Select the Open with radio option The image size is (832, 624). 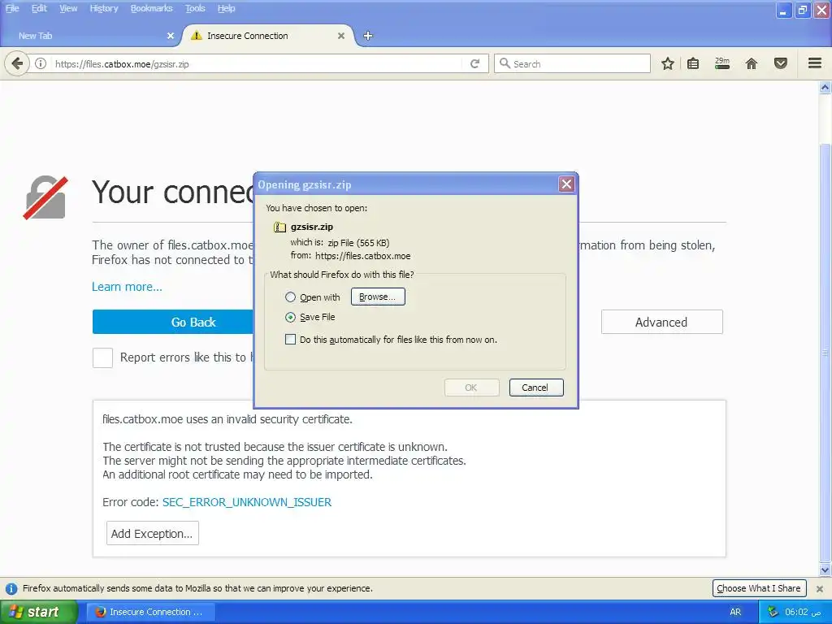point(290,297)
